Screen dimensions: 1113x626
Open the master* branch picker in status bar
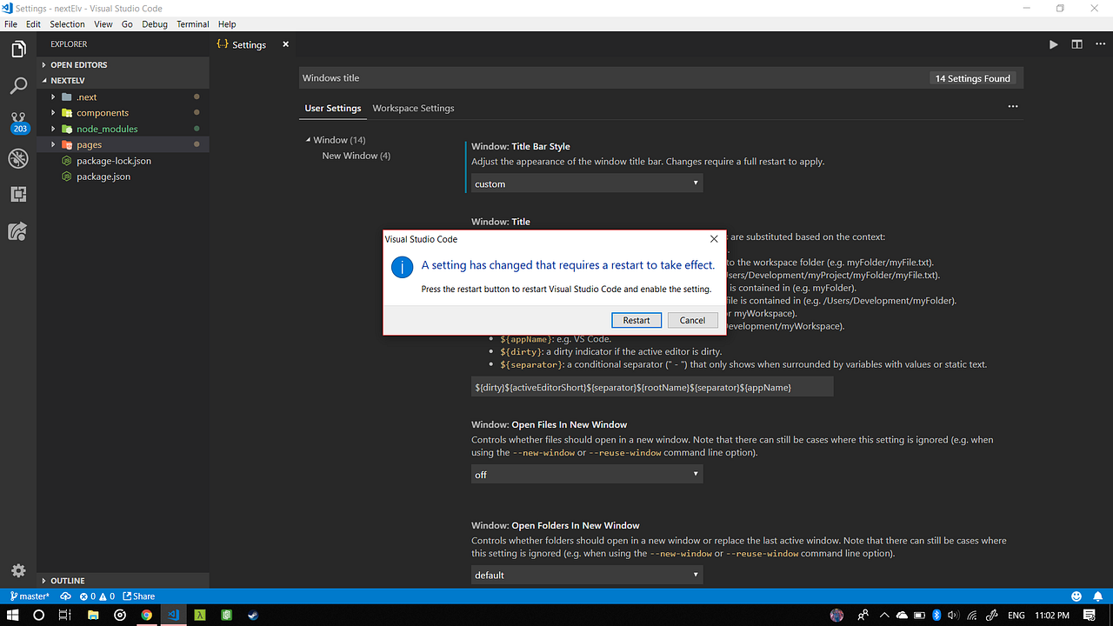pos(29,596)
